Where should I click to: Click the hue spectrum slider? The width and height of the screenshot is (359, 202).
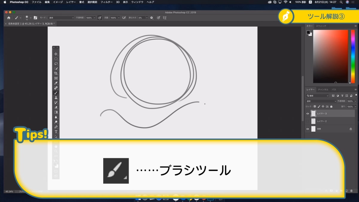(x=353, y=56)
